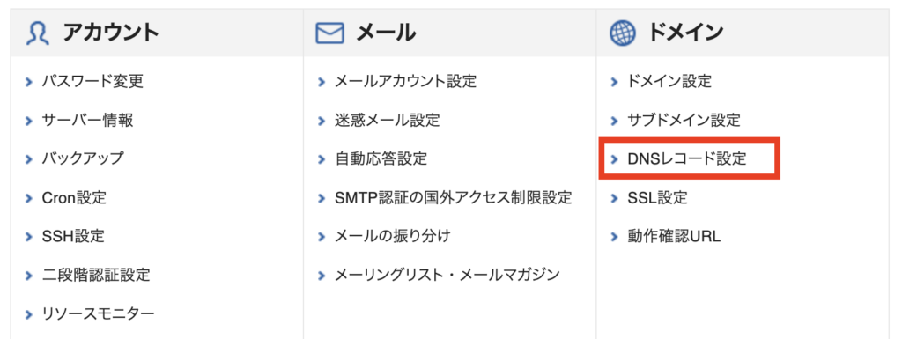Open Cron設定
902x339 pixels.
74,198
